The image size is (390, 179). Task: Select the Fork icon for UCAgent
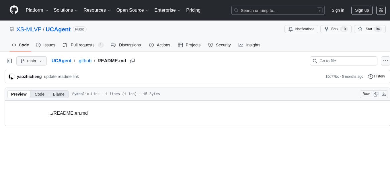pyautogui.click(x=327, y=29)
